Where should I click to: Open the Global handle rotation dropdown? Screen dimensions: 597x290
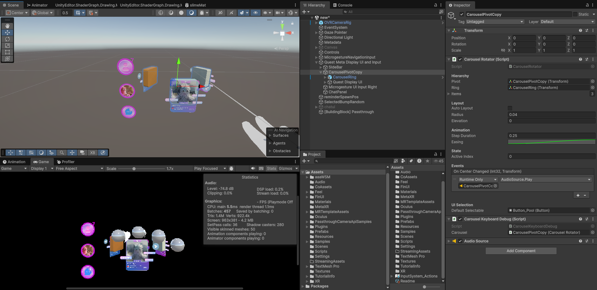point(43,13)
